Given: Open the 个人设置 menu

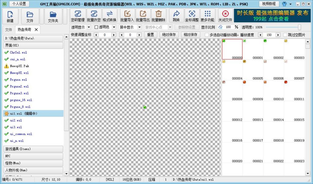Looking at the screenshot, I should coord(19,4).
